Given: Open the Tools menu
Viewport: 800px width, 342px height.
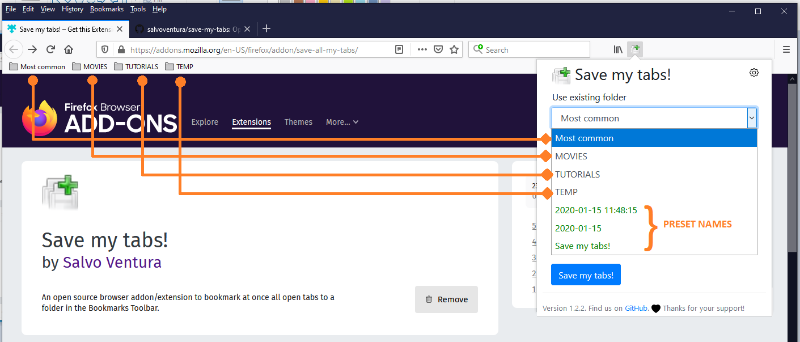Looking at the screenshot, I should pyautogui.click(x=138, y=9).
